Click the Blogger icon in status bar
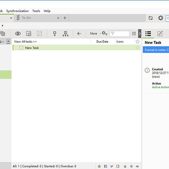The image size is (169, 169). (x=118, y=166)
